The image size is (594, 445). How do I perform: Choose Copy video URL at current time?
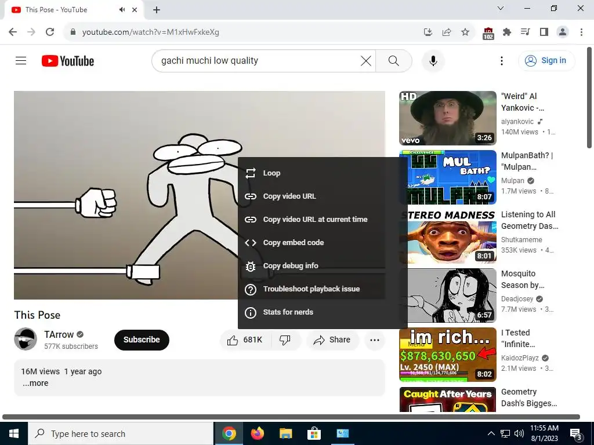tap(322, 219)
